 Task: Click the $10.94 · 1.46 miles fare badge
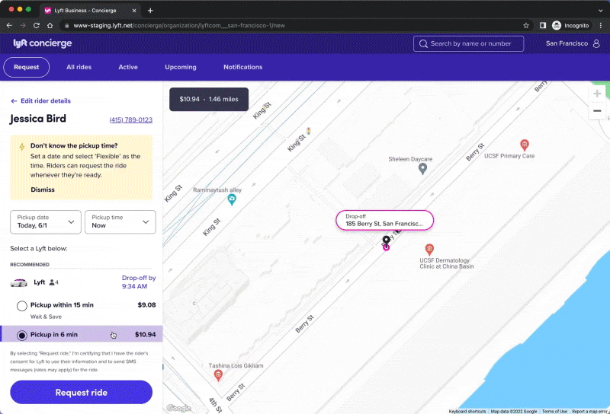(x=209, y=100)
